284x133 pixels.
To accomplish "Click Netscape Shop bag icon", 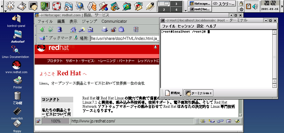I will (121, 29).
